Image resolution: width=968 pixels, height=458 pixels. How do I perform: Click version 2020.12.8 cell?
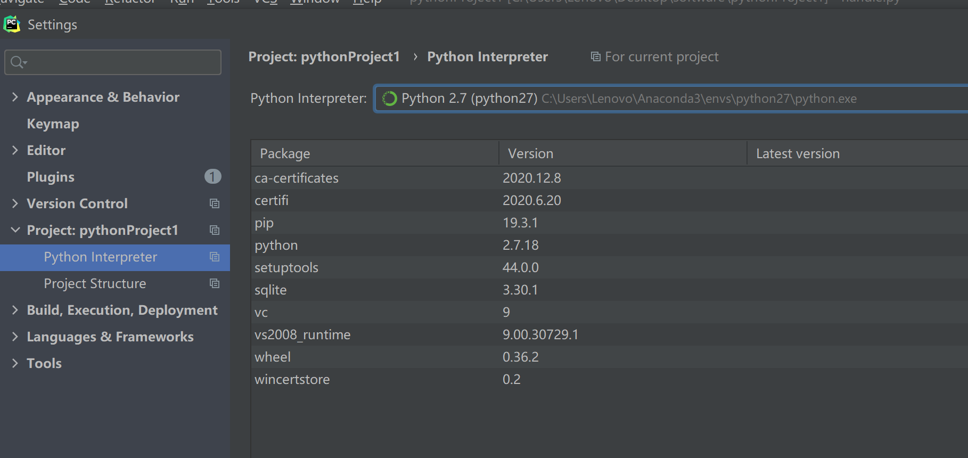(532, 178)
